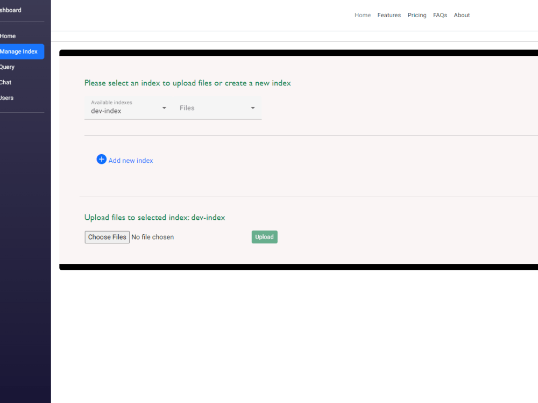Go to the About page
538x403 pixels.
(462, 15)
